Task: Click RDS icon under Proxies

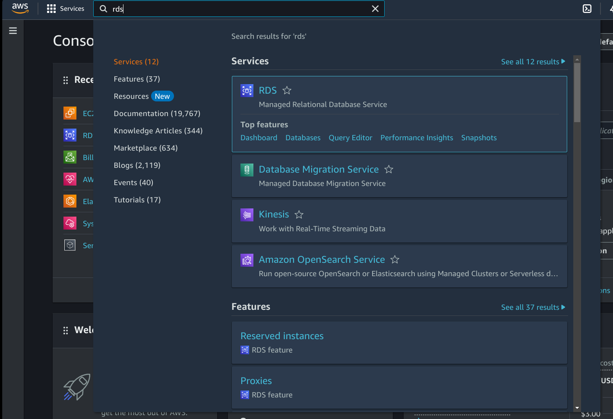Action: coord(245,395)
